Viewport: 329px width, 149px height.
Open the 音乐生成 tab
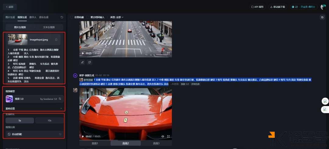pyautogui.click(x=44, y=17)
